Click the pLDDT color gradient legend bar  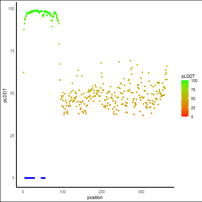185,98
